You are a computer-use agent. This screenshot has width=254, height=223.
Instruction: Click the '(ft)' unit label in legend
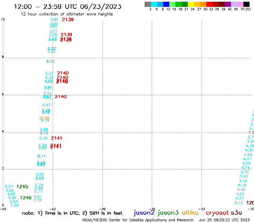coord(248,9)
